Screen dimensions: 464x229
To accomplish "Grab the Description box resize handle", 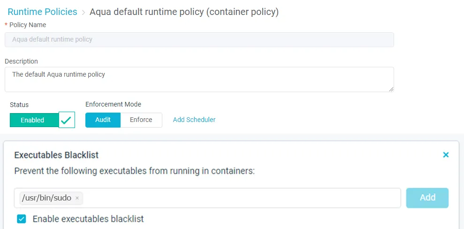I will pos(391,89).
